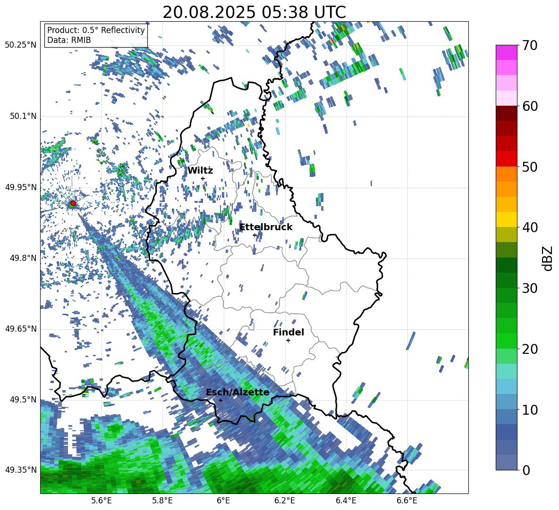
Task: Click the cross marker below Findel
Action: tap(288, 341)
